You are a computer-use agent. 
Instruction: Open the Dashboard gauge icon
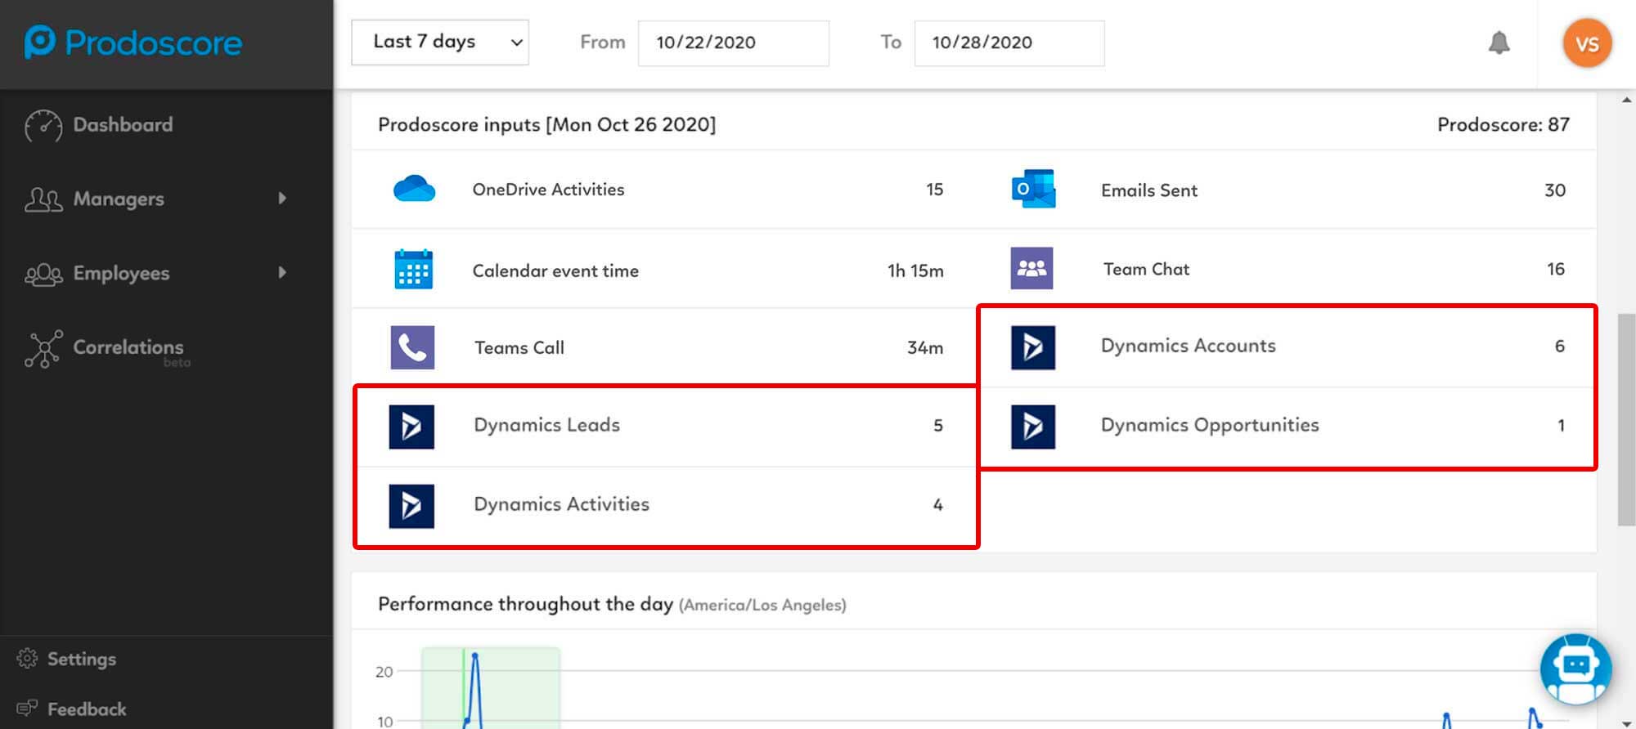tap(43, 126)
